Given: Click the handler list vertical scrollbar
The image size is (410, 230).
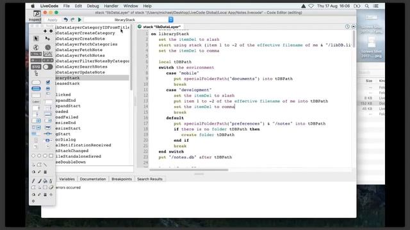Looking at the screenshot, I should coord(131,57).
